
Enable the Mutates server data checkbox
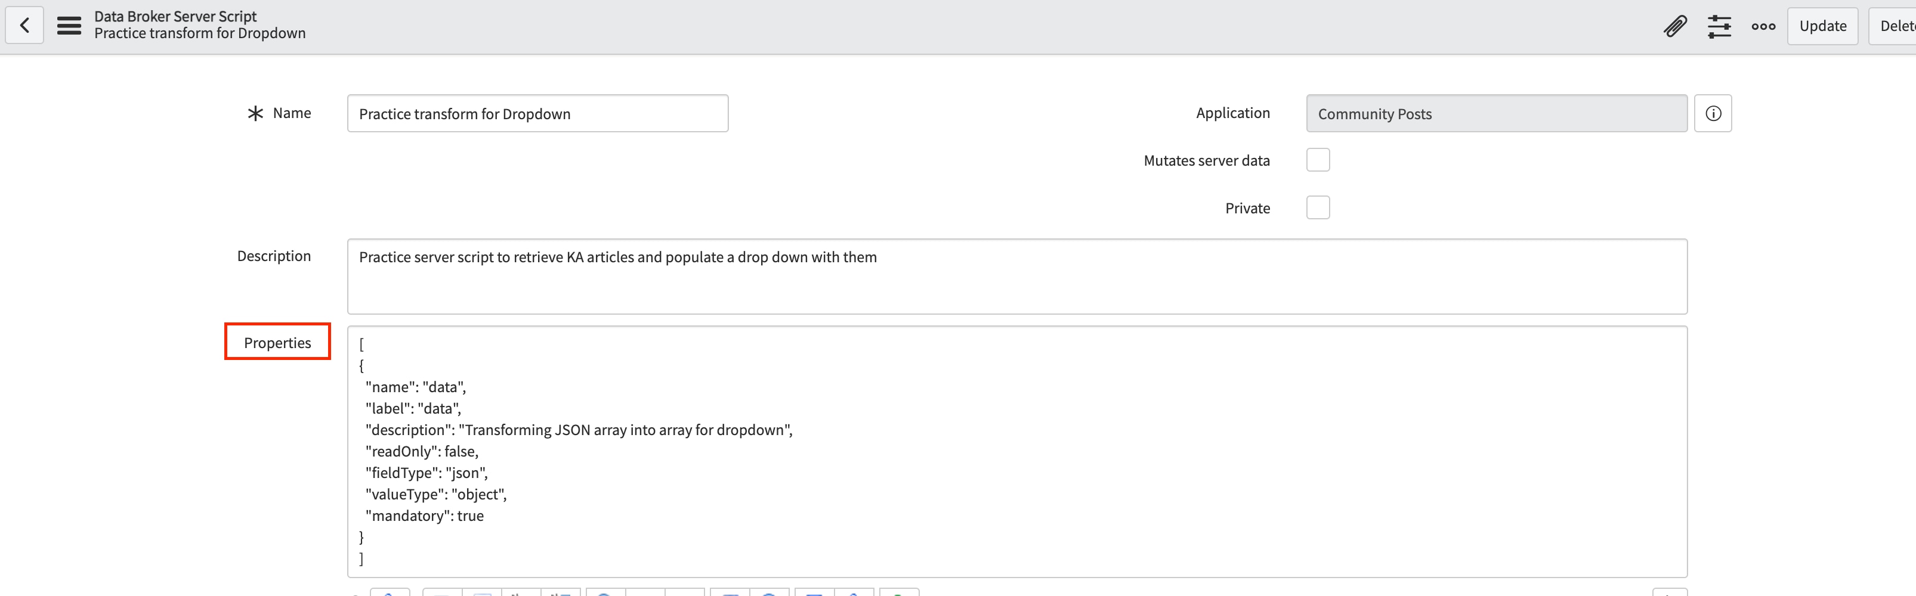pos(1317,160)
